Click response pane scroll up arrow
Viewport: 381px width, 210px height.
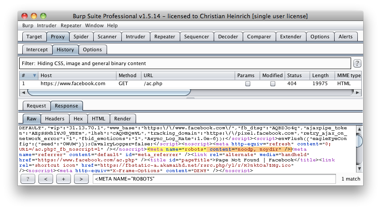point(360,129)
